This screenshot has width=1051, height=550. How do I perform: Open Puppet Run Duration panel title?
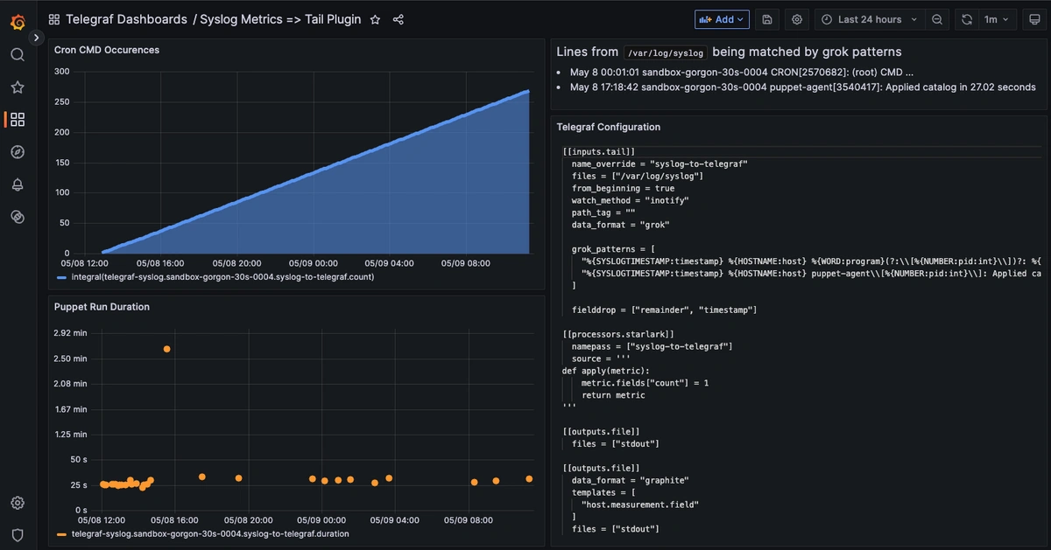tap(102, 307)
